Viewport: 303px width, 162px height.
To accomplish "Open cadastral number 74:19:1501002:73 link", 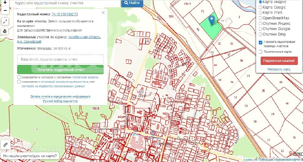I will [x=65, y=14].
